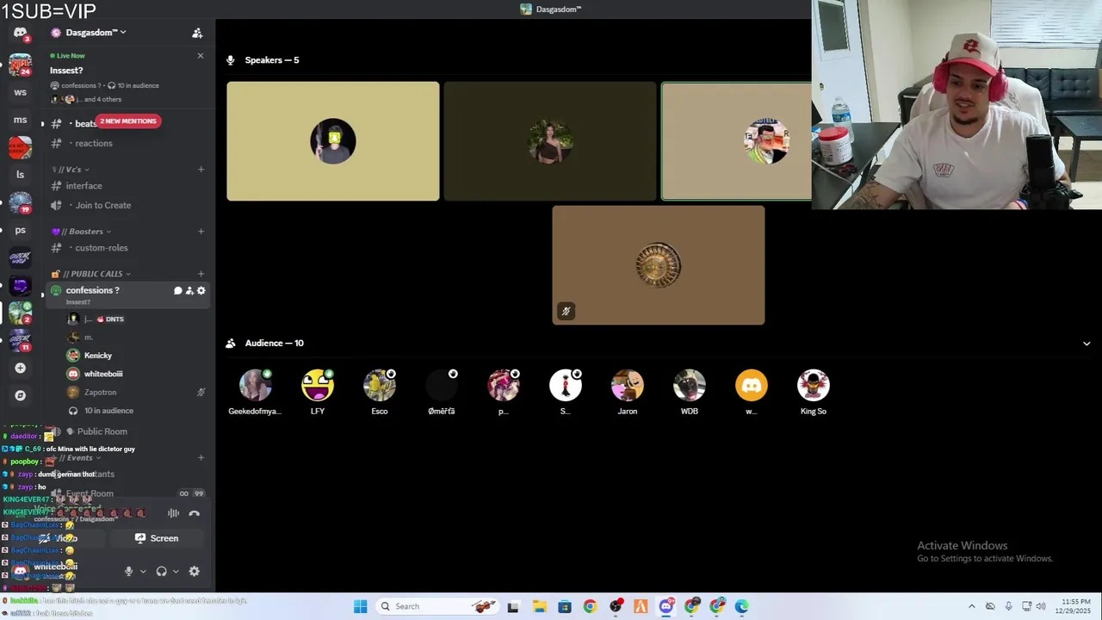Open the custom-roles channel
Screen dimensions: 1102x620
pyautogui.click(x=127, y=248)
